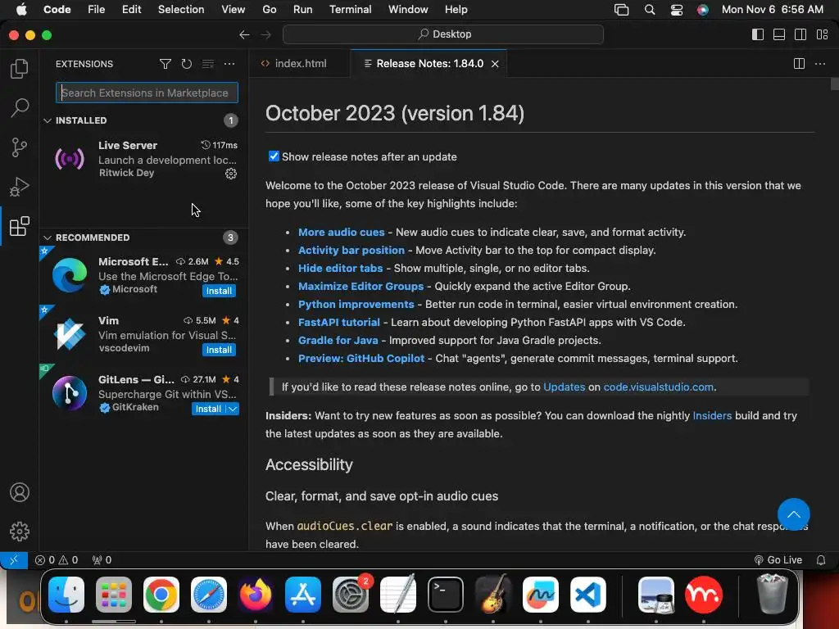Open Source Control view in activity bar
The image size is (839, 629).
click(20, 147)
